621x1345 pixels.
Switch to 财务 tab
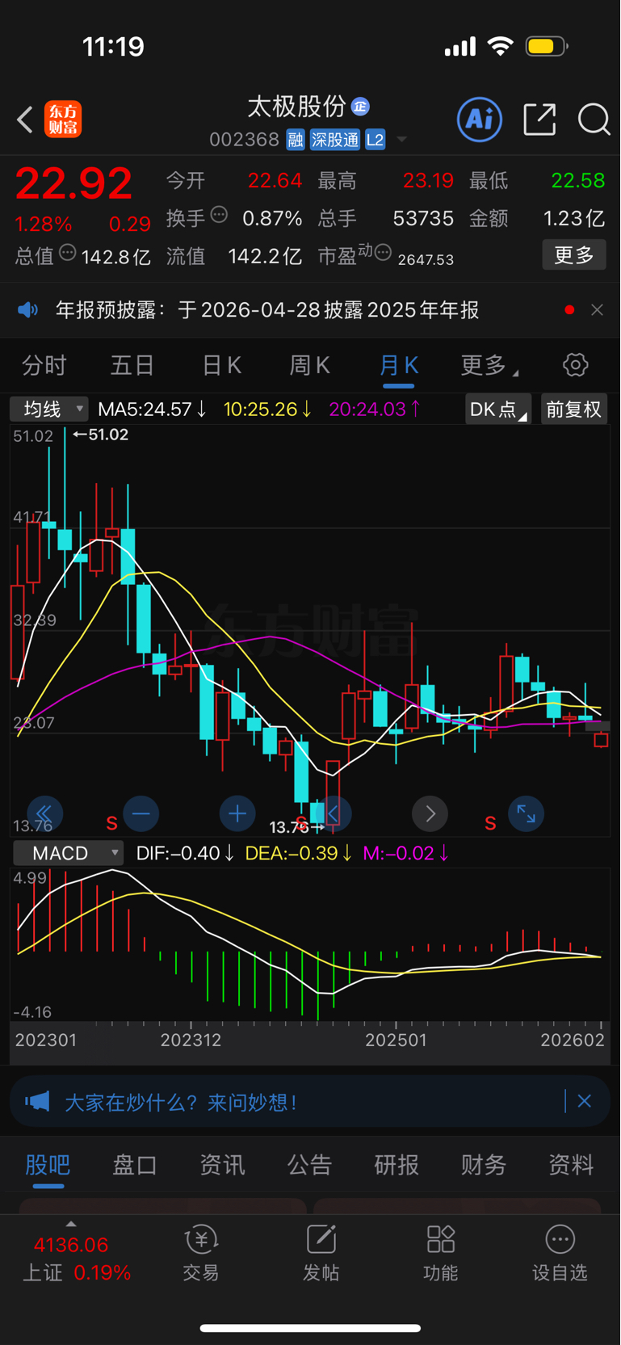(484, 1165)
